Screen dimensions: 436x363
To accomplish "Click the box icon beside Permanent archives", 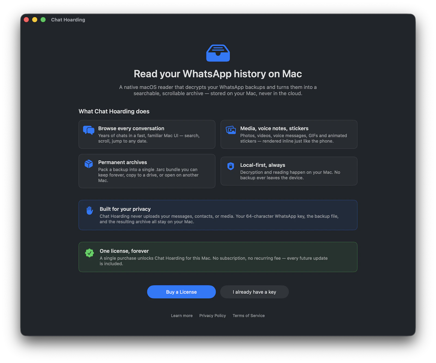I will [x=89, y=164].
